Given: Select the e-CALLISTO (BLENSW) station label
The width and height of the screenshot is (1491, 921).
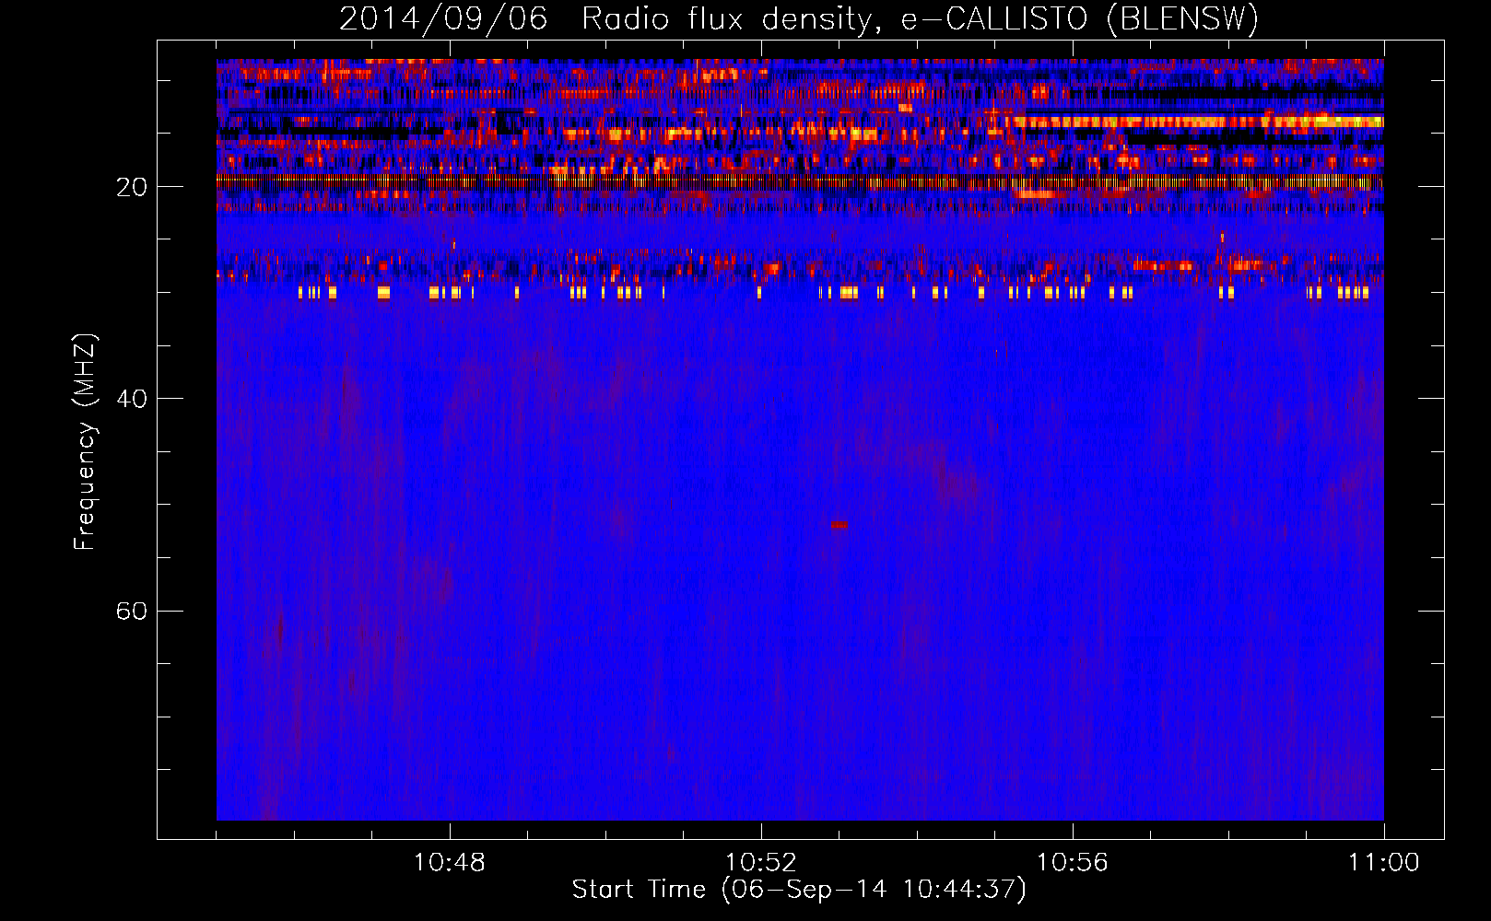Looking at the screenshot, I should (1079, 19).
